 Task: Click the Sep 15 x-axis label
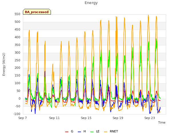86,118
